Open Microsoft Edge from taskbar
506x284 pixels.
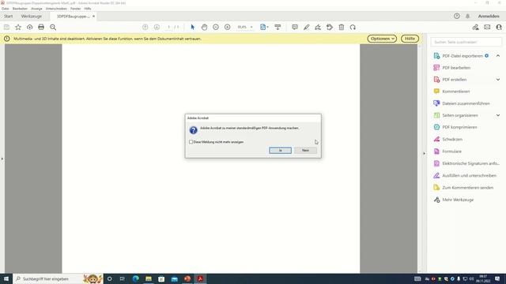(135, 278)
